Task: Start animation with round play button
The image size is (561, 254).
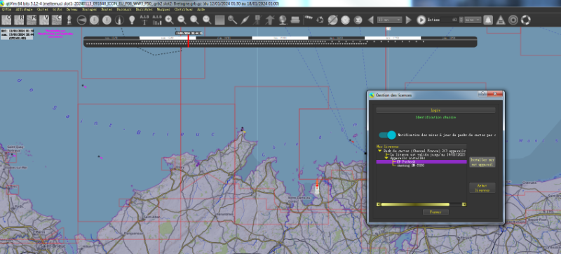Action: coord(421,20)
